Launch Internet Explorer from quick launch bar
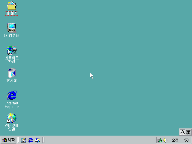 click(x=31, y=140)
